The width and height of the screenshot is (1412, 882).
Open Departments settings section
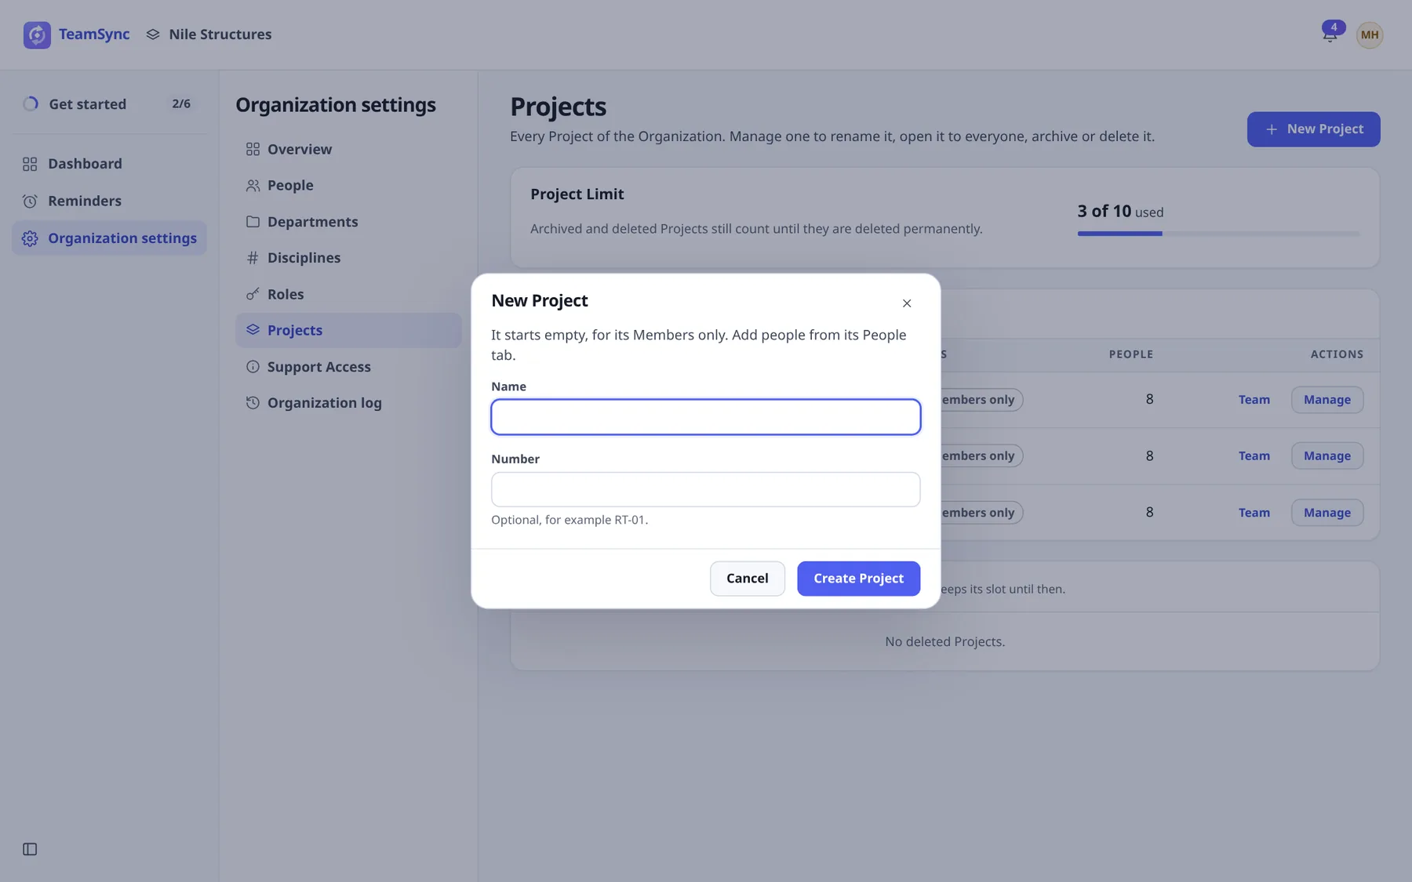tap(348, 222)
